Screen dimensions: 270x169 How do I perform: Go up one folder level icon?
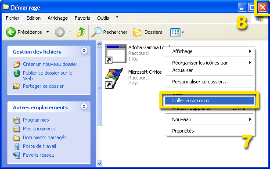point(81,32)
